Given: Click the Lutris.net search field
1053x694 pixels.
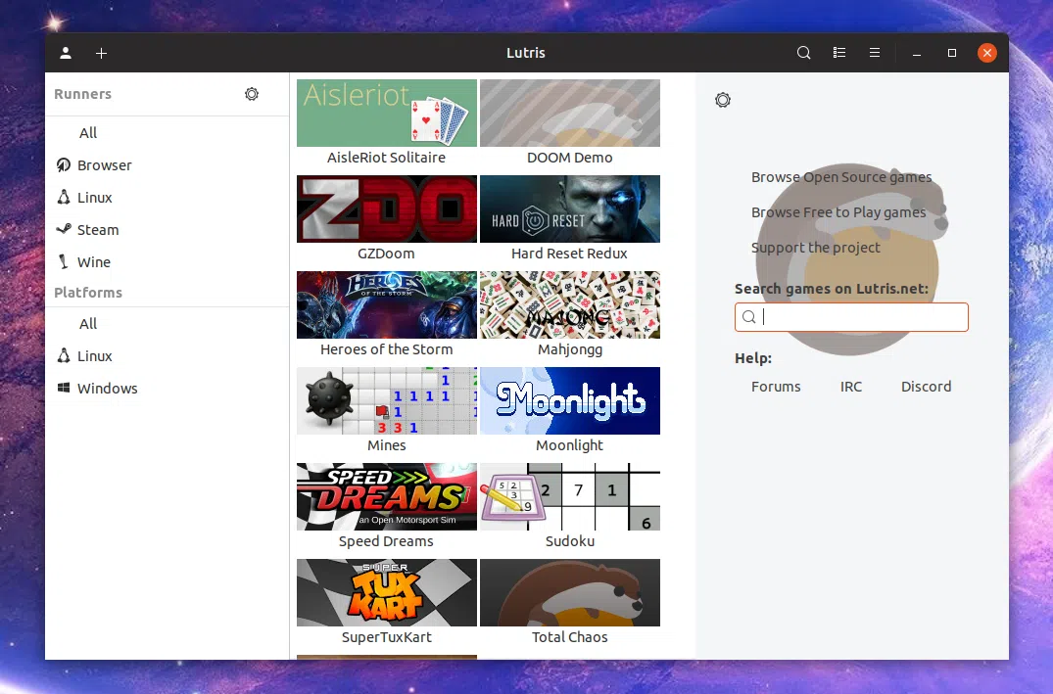Looking at the screenshot, I should pyautogui.click(x=850, y=316).
